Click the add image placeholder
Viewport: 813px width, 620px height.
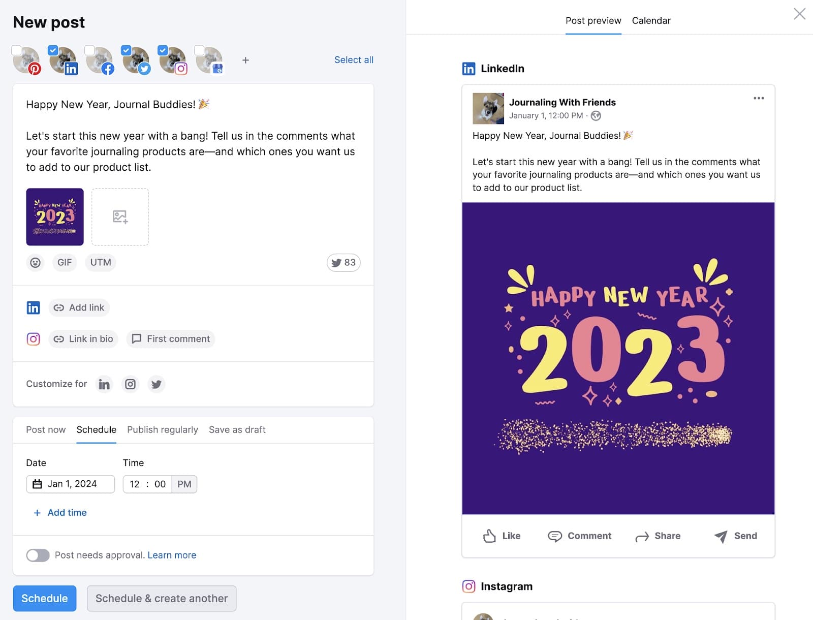(120, 217)
